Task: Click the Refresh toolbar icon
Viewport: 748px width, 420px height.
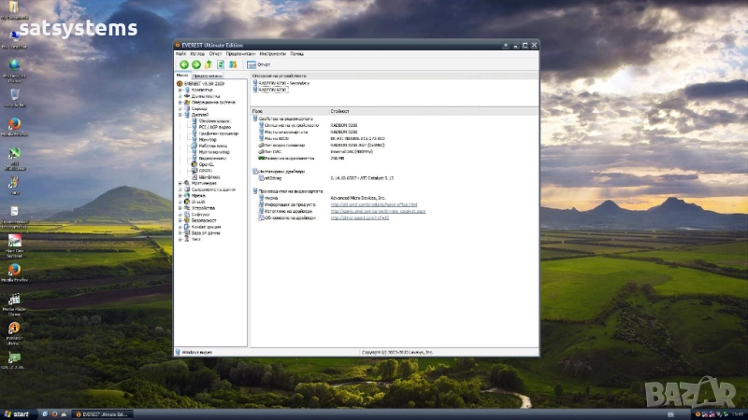Action: pyautogui.click(x=221, y=64)
